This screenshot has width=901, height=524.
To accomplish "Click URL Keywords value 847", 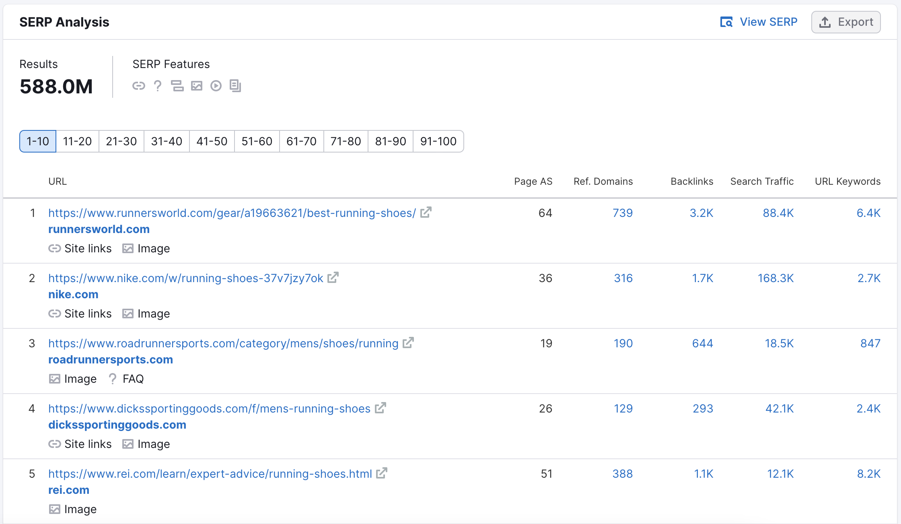I will pos(870,343).
